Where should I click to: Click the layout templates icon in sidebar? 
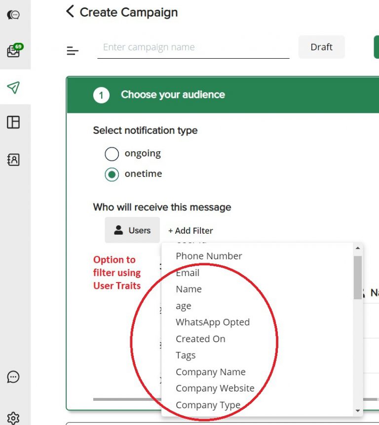[x=13, y=122]
